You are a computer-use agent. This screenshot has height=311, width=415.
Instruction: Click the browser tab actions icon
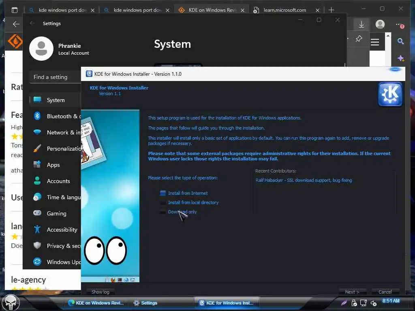point(15,10)
